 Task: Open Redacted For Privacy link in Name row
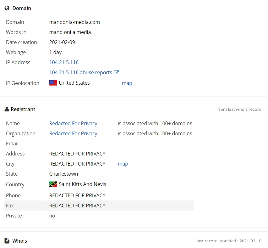(x=73, y=123)
